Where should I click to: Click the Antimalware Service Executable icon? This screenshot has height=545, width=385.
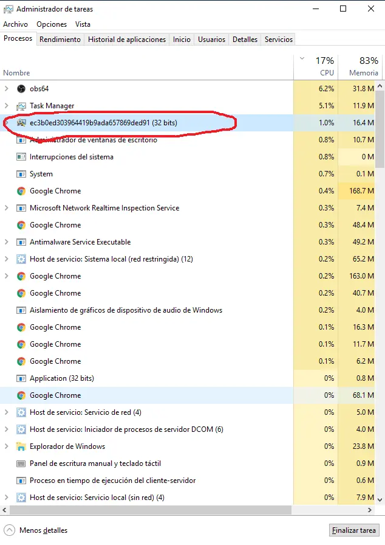pyautogui.click(x=21, y=242)
